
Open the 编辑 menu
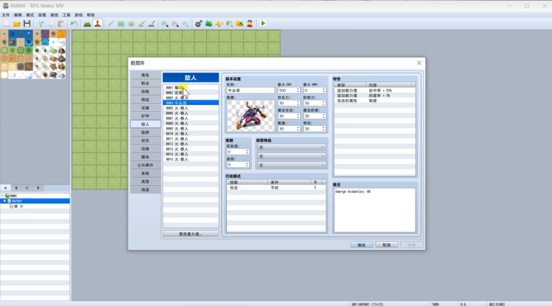click(18, 15)
